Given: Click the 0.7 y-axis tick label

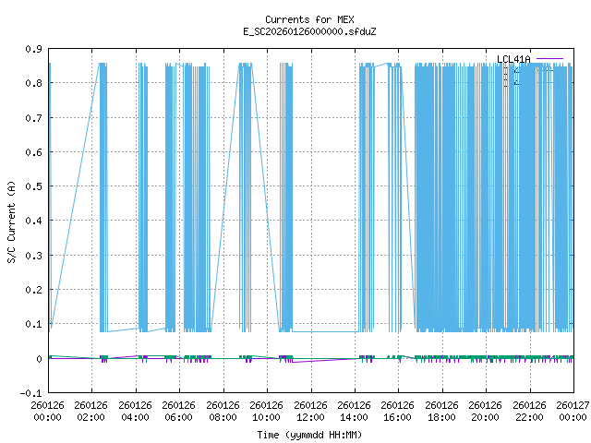Looking at the screenshot, I should [x=32, y=118].
